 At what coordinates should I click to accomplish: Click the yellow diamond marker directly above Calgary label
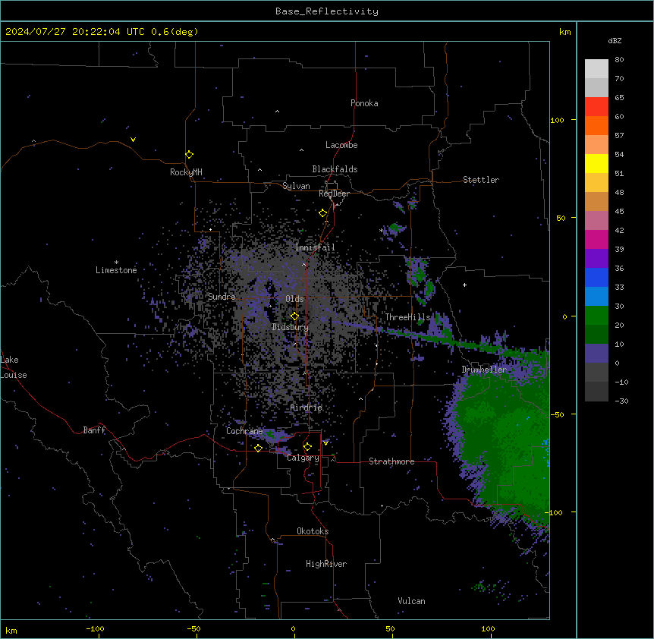(x=307, y=447)
